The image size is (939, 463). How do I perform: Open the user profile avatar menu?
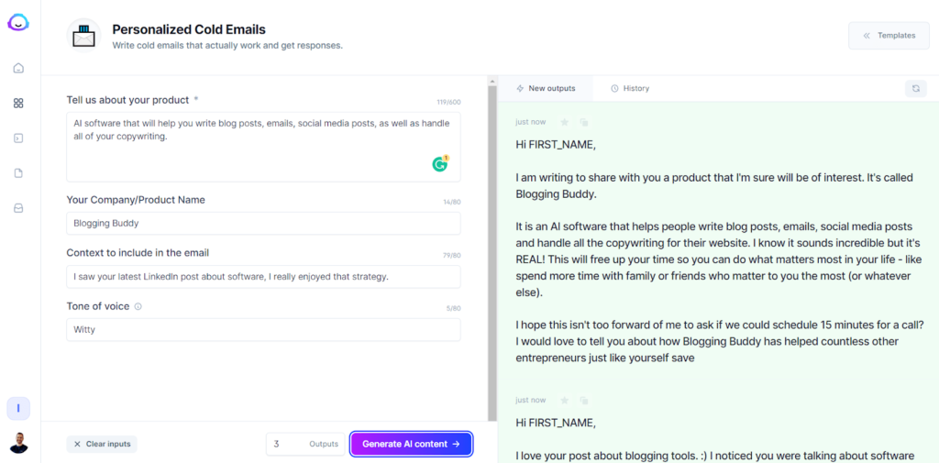(x=18, y=444)
